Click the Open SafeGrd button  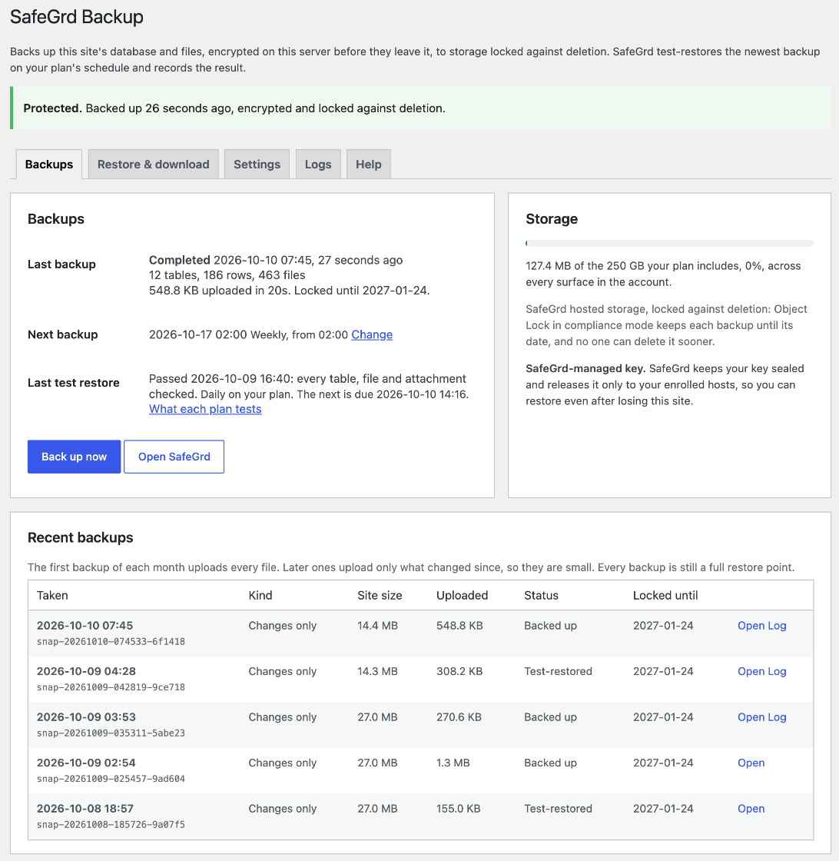tap(174, 457)
